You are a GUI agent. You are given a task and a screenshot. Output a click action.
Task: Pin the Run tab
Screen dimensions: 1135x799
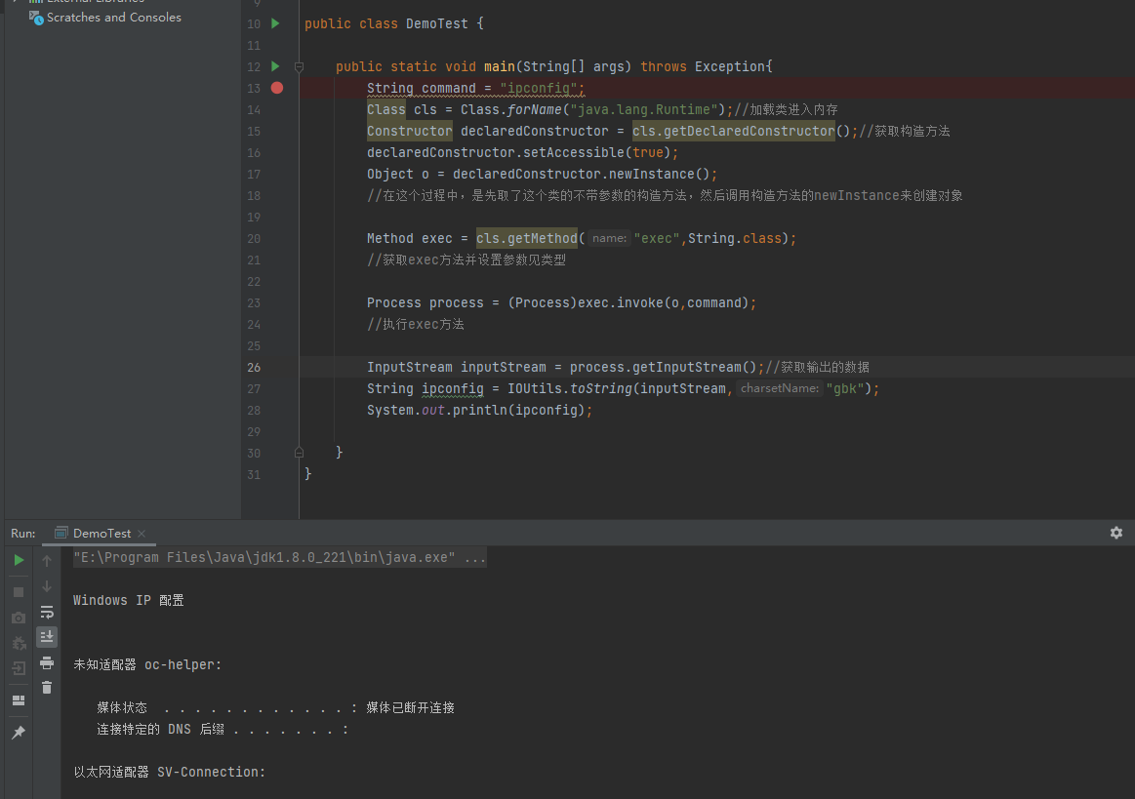(x=19, y=732)
